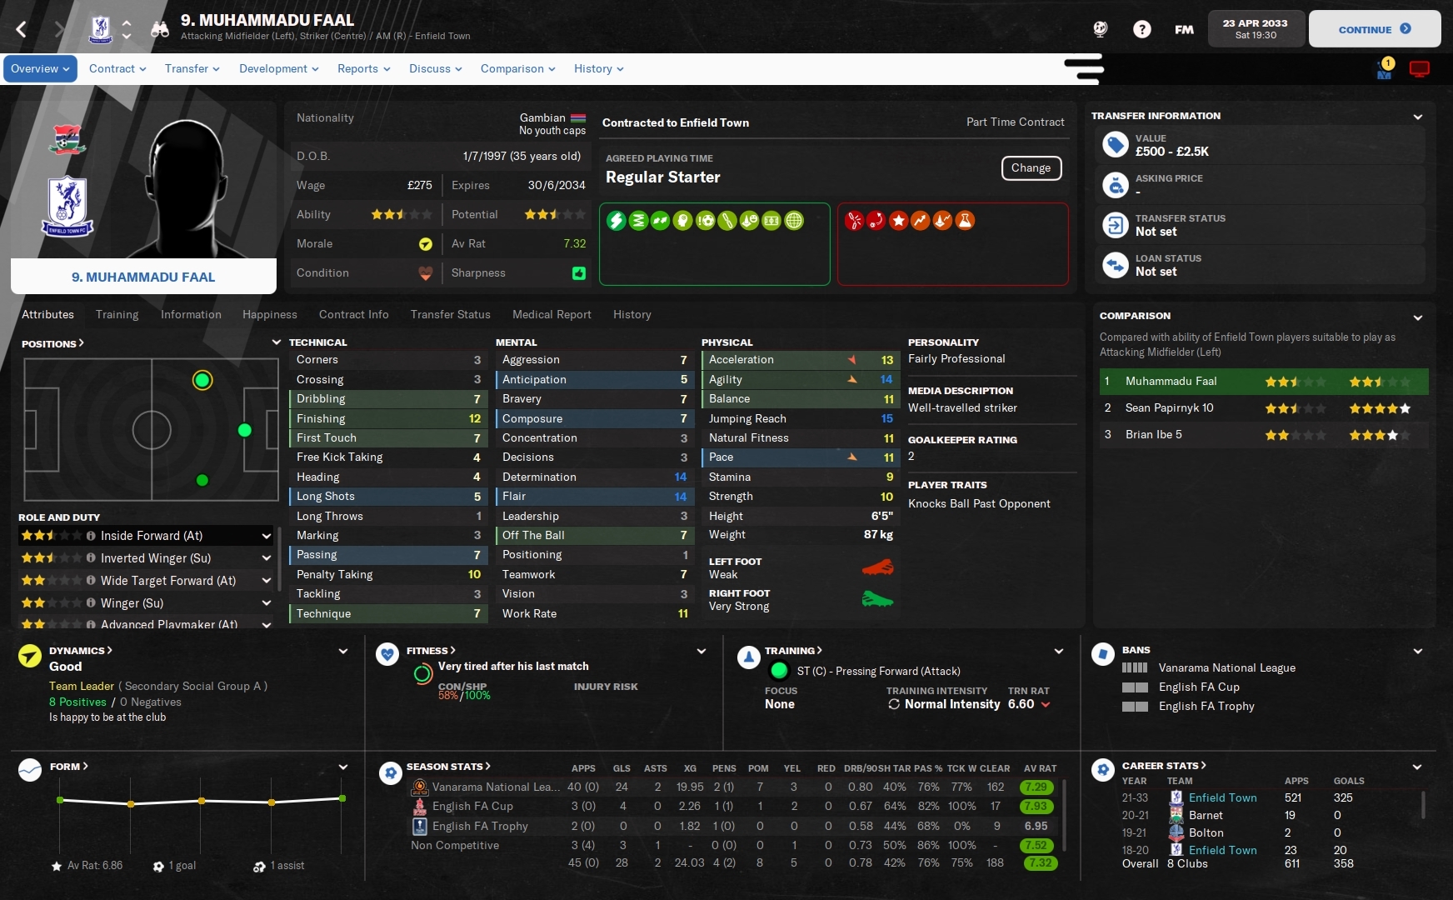The height and width of the screenshot is (900, 1453).
Task: Click the Bans panel icon
Action: 1103,654
